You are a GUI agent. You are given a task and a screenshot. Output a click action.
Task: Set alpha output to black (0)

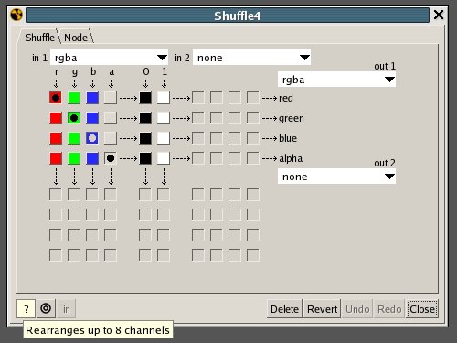[145, 158]
